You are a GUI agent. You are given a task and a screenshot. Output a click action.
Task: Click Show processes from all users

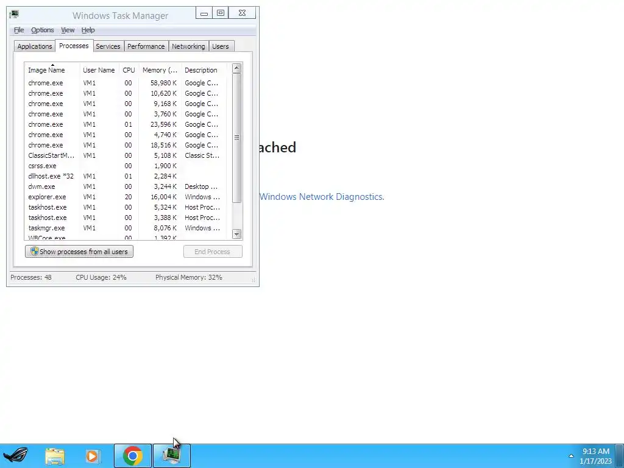pyautogui.click(x=79, y=252)
